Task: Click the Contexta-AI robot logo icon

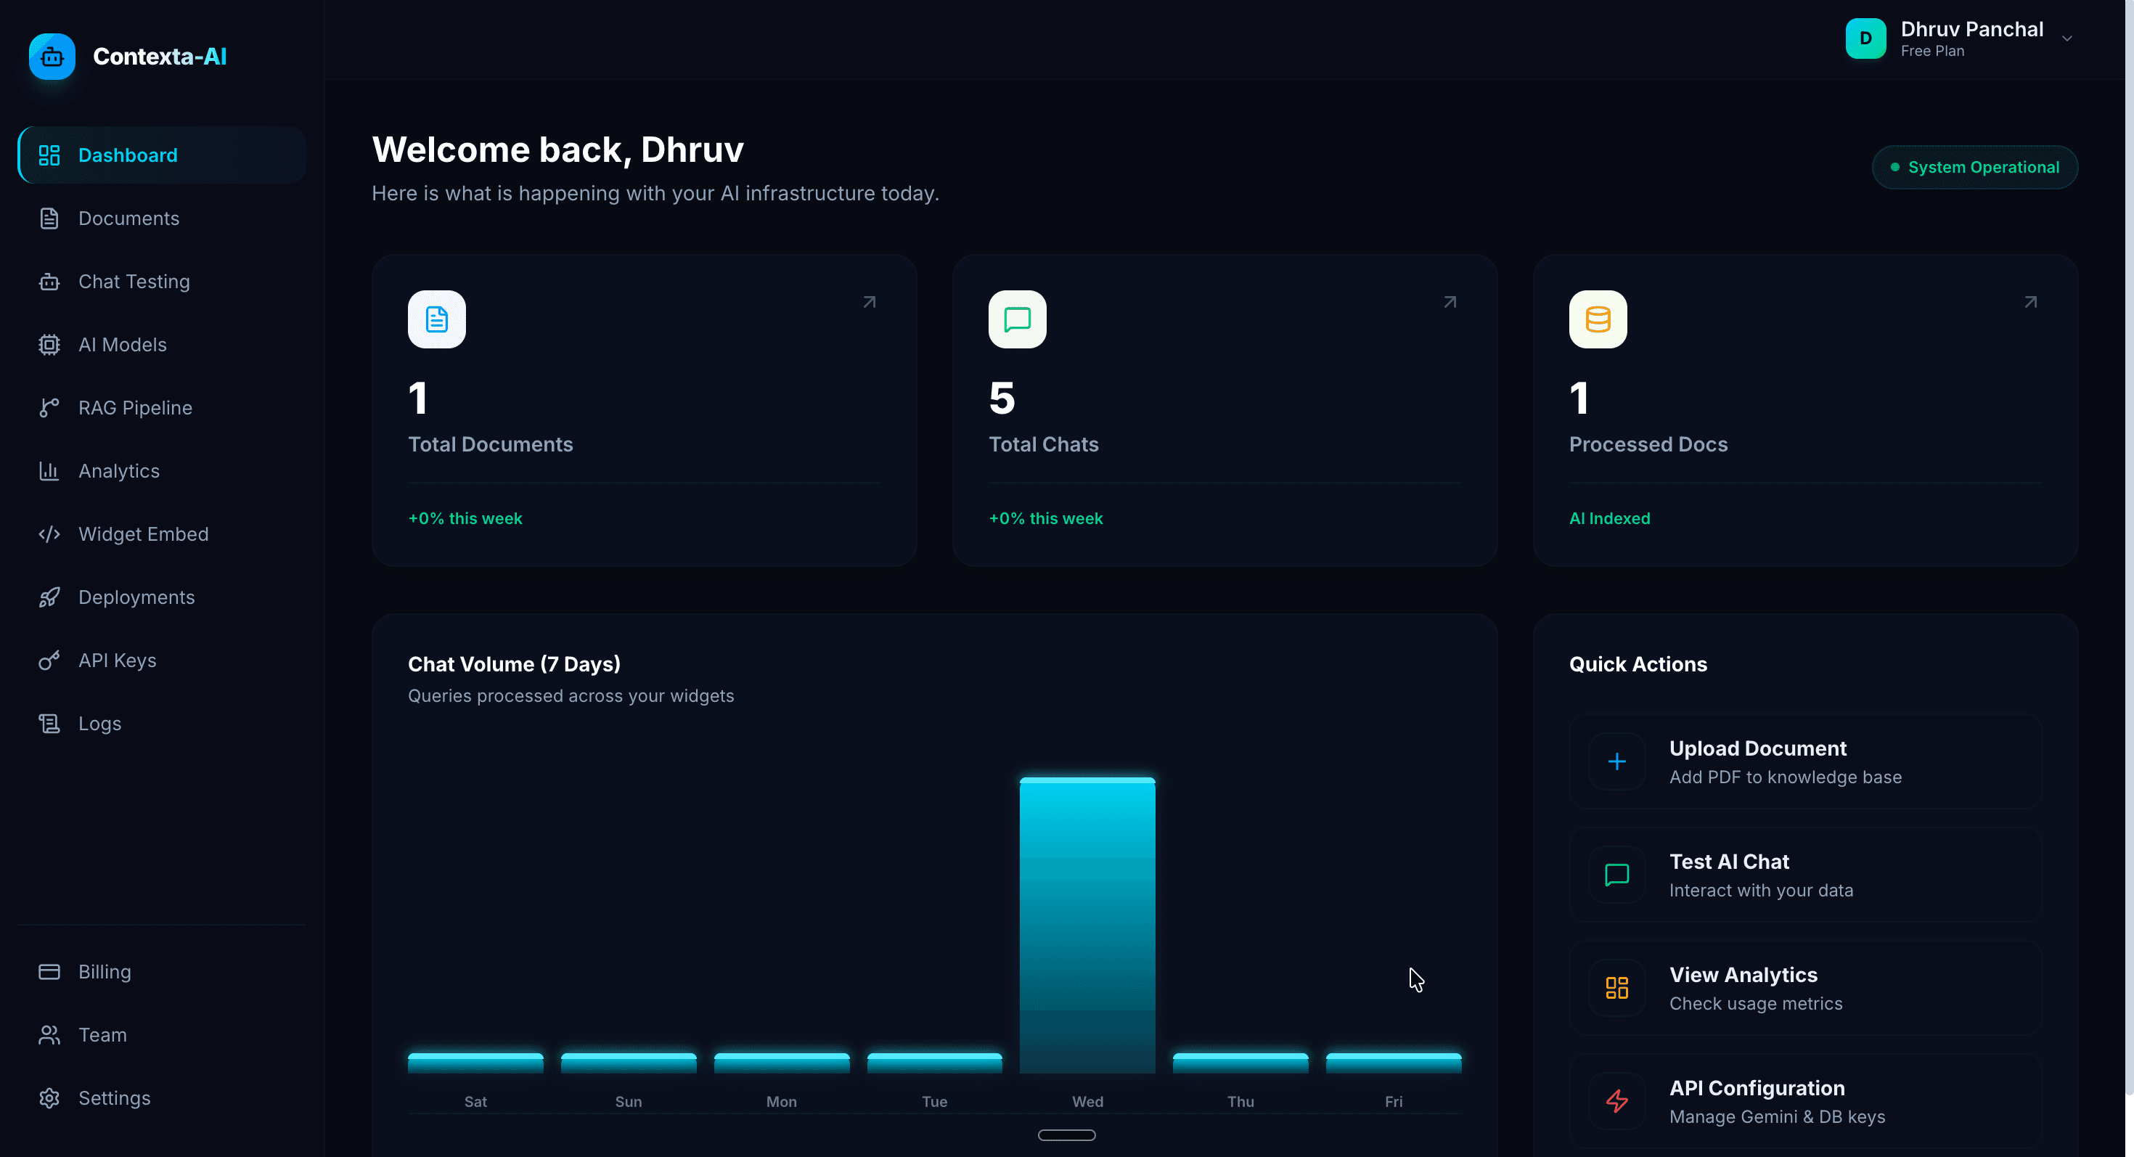Action: 52,57
